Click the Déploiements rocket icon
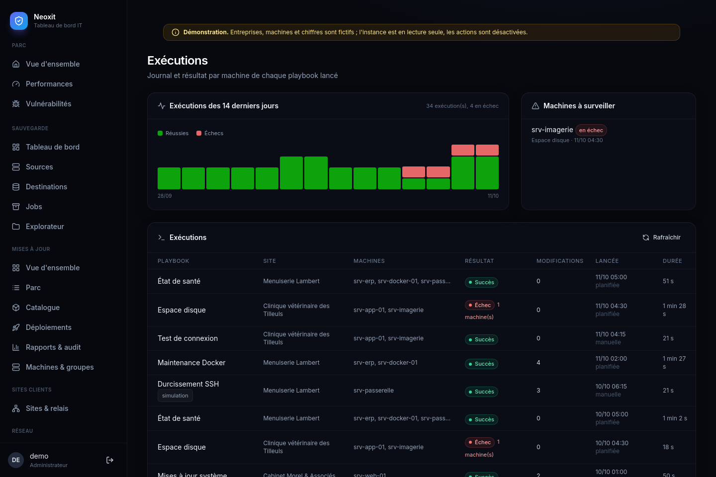Image resolution: width=716 pixels, height=477 pixels. (x=16, y=327)
